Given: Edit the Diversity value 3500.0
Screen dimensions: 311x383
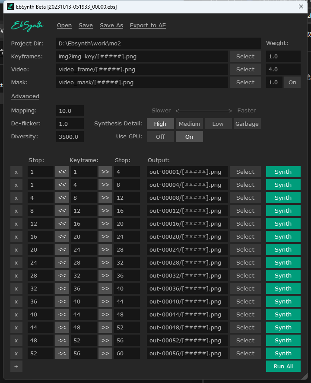Looking at the screenshot, I should coord(70,137).
